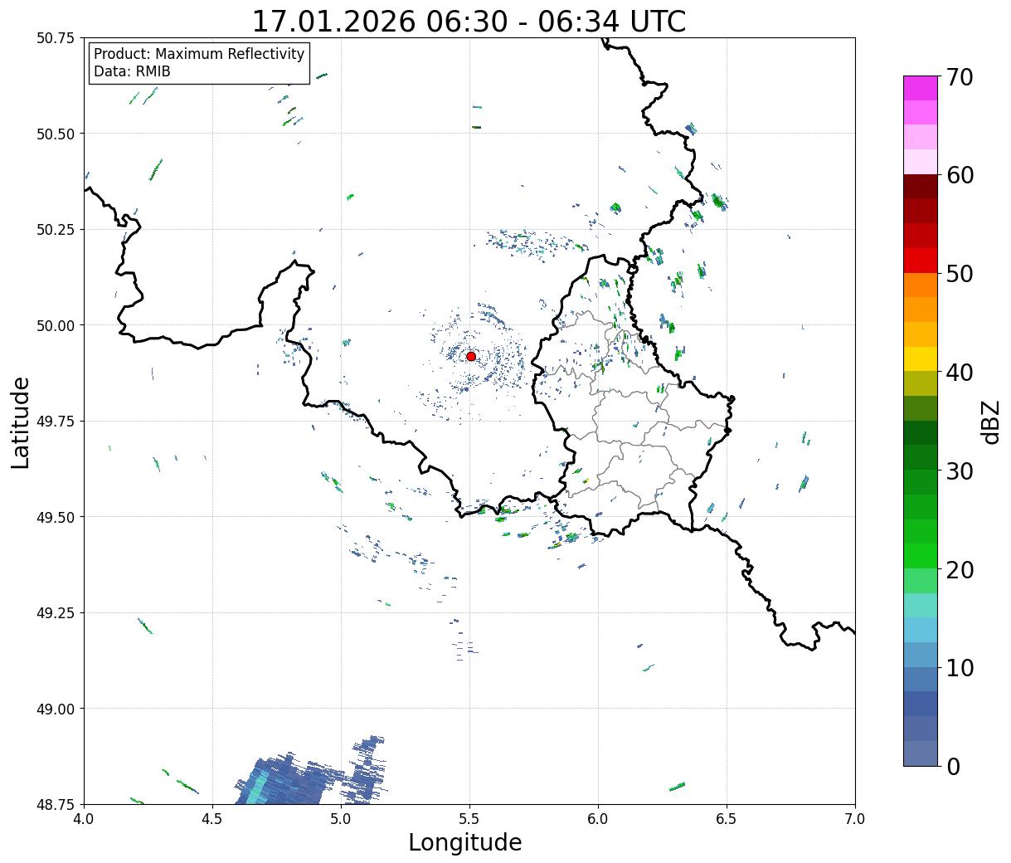Click the colorbar tick label 0
Screen dimensions: 1011x863
tap(952, 766)
